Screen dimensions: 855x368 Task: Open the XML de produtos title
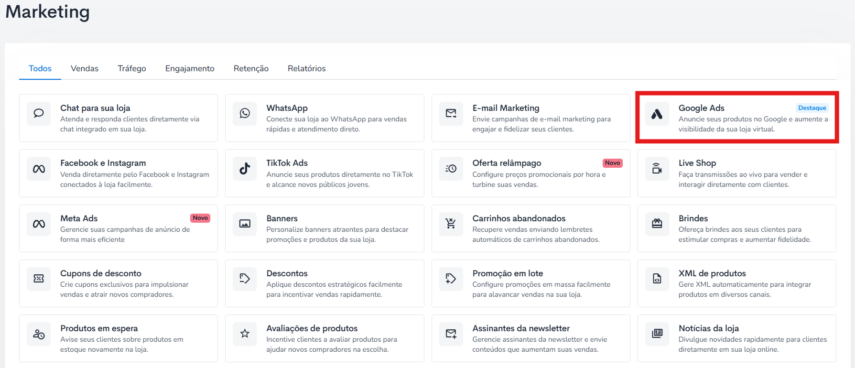[712, 273]
